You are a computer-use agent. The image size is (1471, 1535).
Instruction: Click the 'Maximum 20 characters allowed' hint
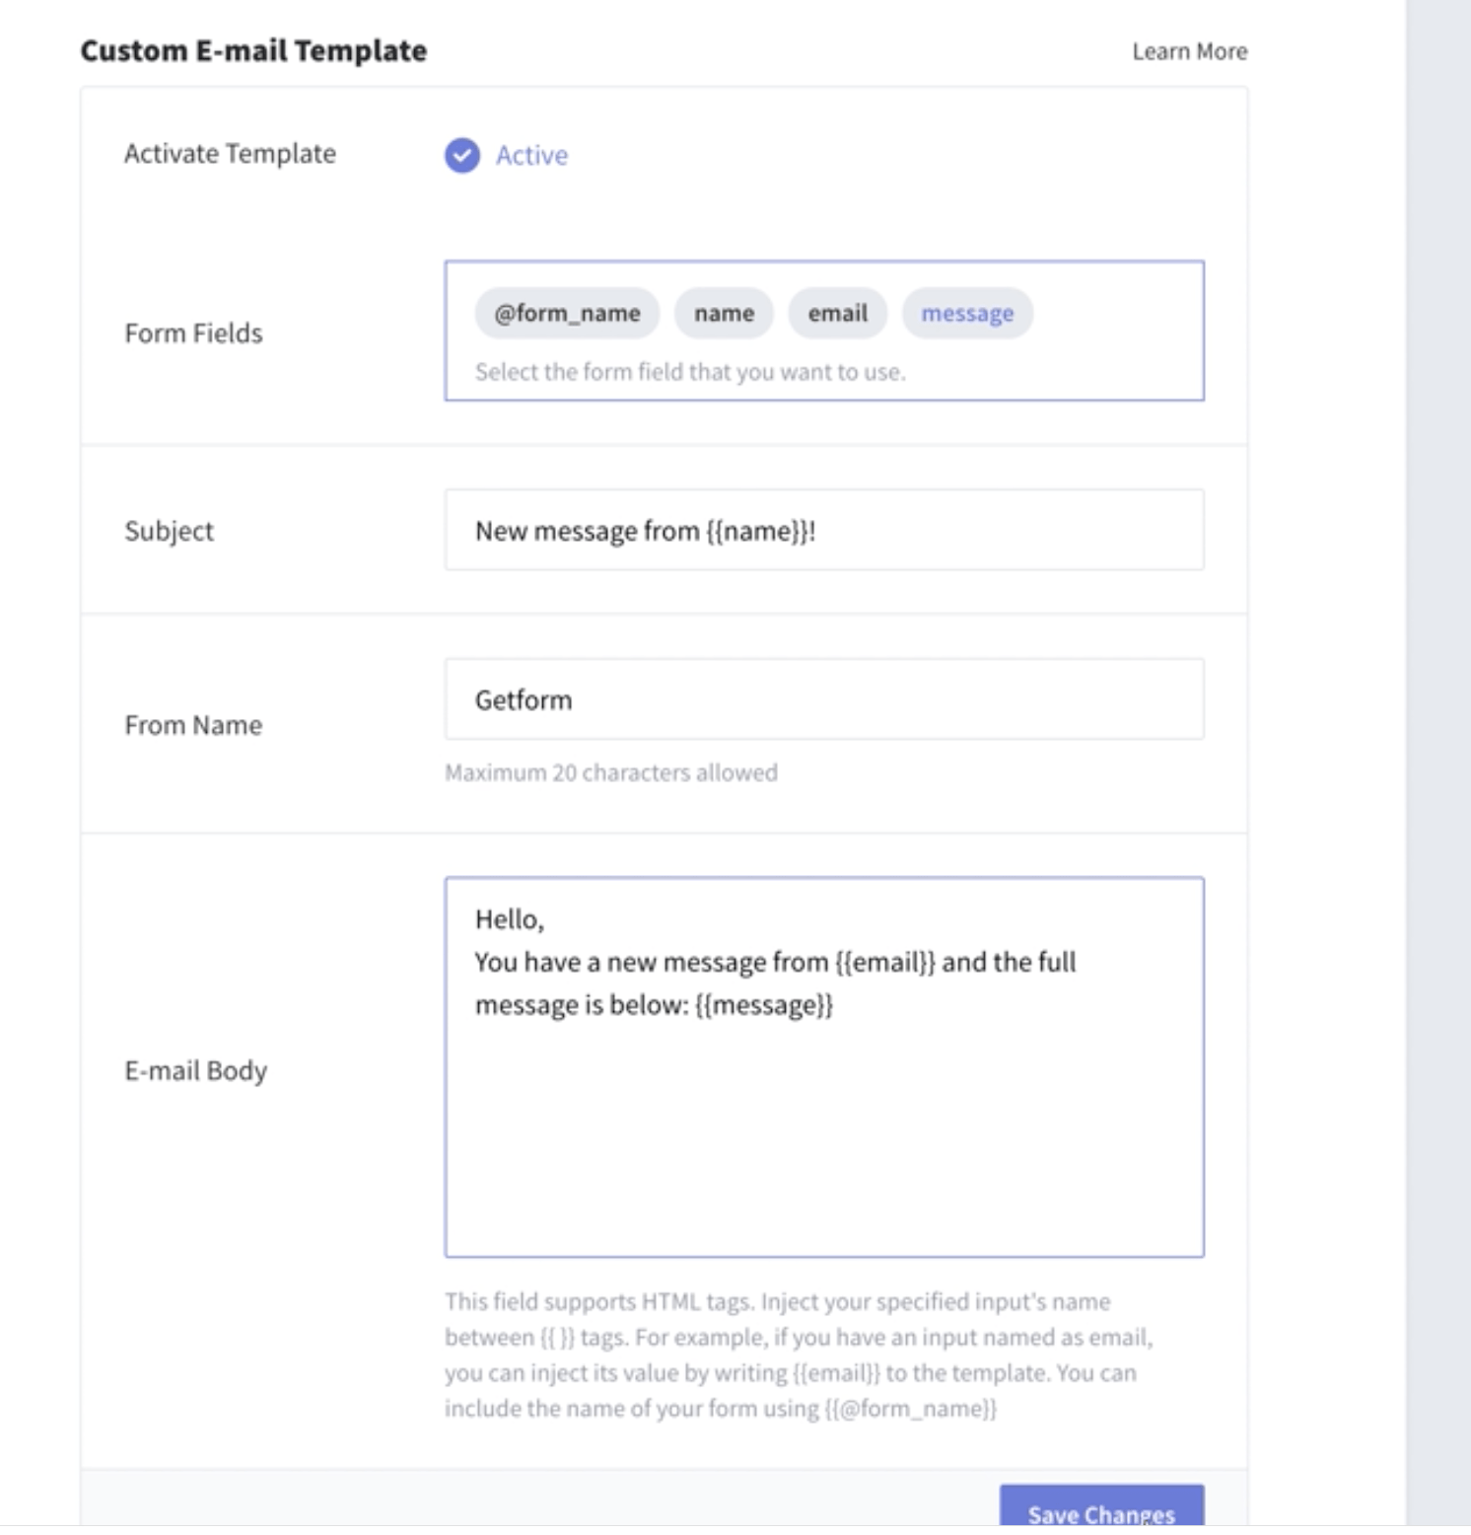point(611,772)
